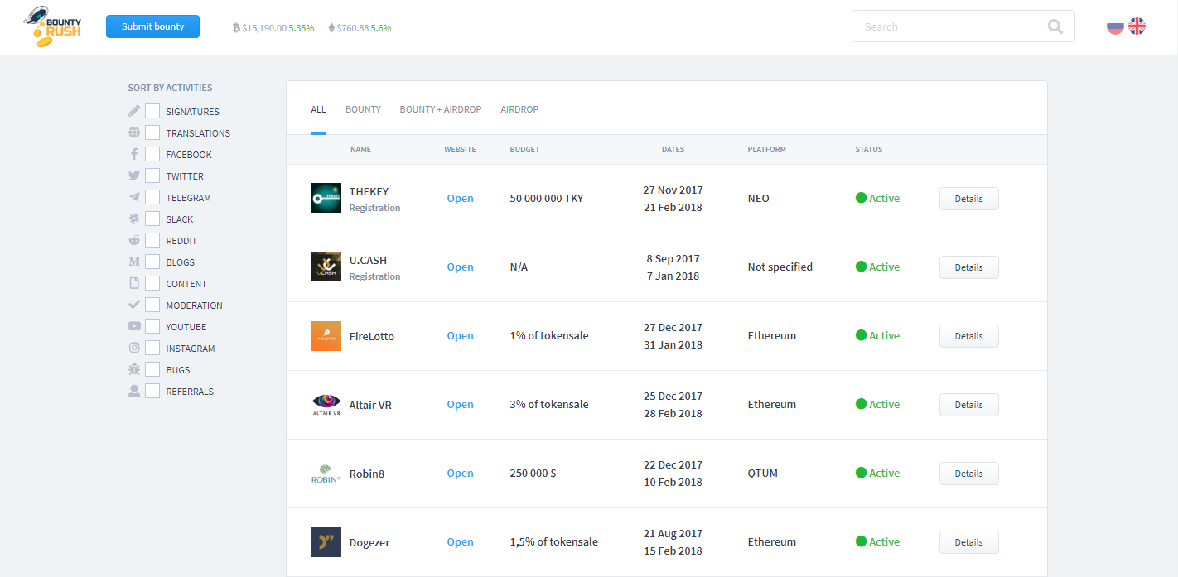Check the TRANSLATIONS filter
The height and width of the screenshot is (577, 1178).
click(152, 132)
